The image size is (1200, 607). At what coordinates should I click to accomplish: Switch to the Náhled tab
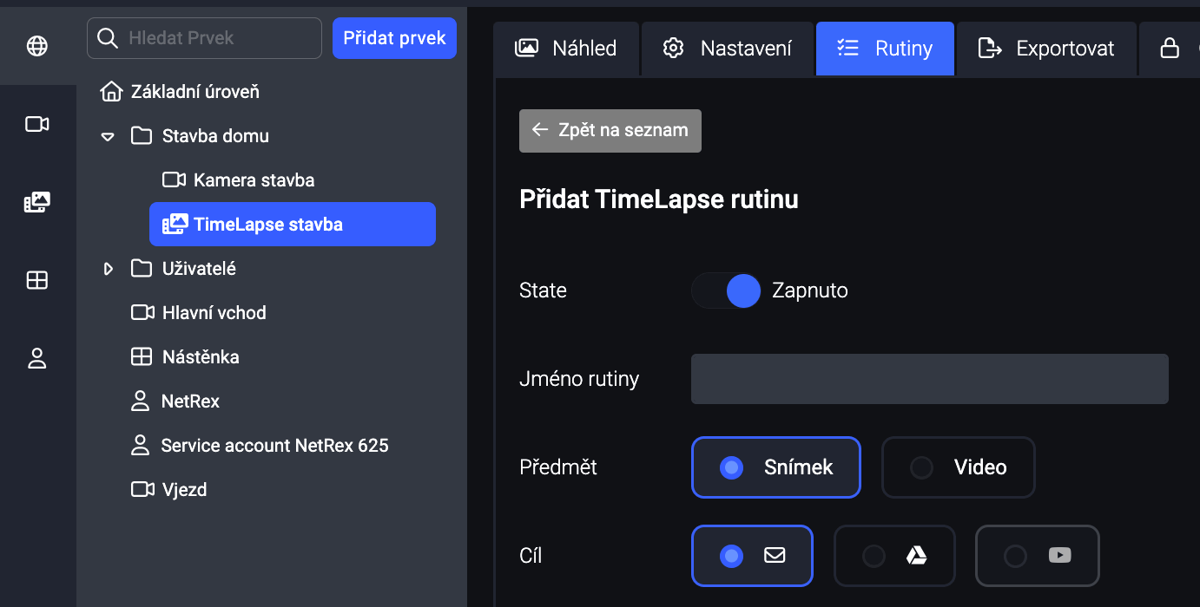[566, 49]
